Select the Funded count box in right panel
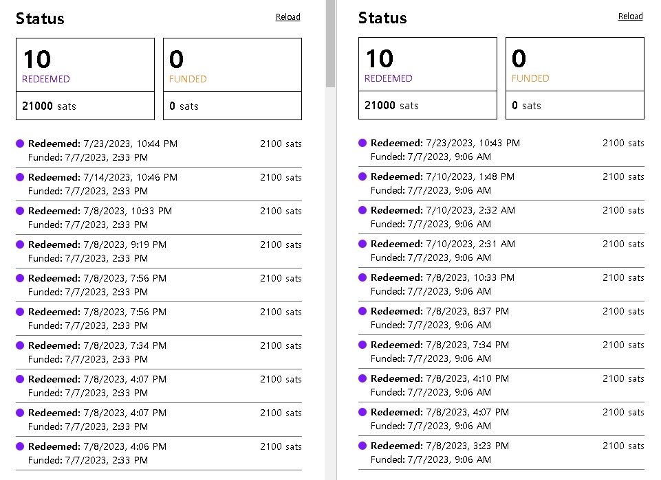Image resolution: width=661 pixels, height=480 pixels. [x=574, y=65]
